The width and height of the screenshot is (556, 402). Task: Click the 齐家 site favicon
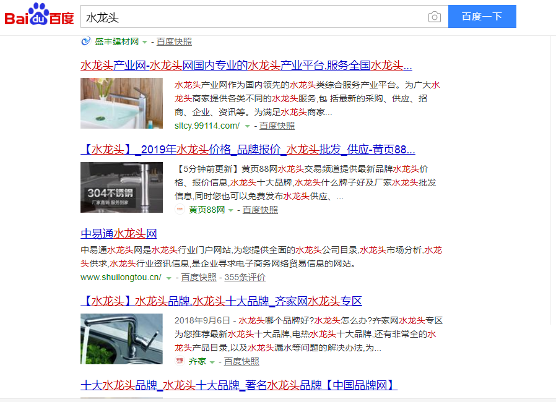(x=180, y=361)
